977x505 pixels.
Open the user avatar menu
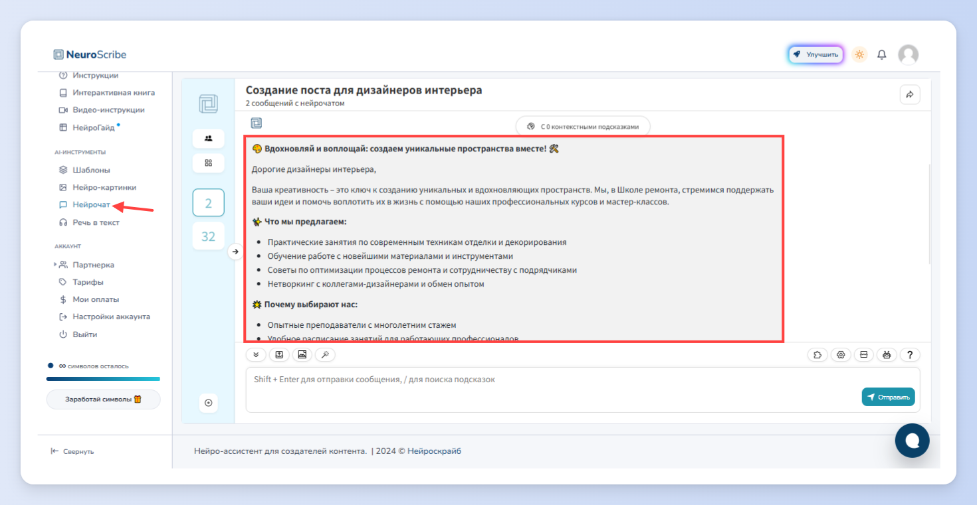[908, 54]
